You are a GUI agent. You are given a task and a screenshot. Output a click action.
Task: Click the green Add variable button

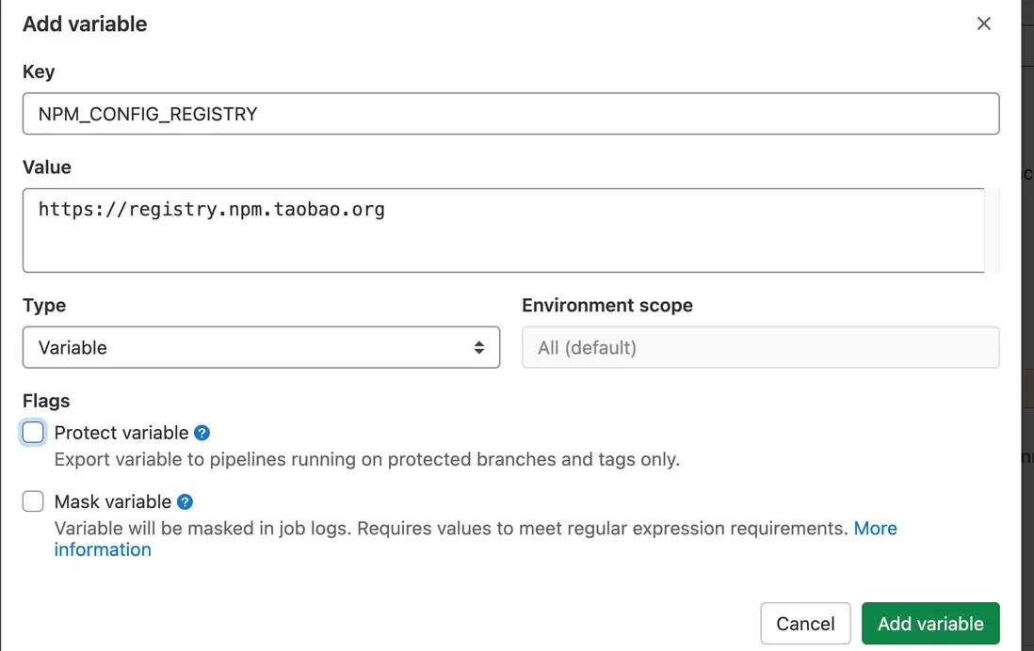[929, 623]
